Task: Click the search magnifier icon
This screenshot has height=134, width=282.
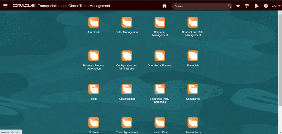Action: tap(229, 6)
